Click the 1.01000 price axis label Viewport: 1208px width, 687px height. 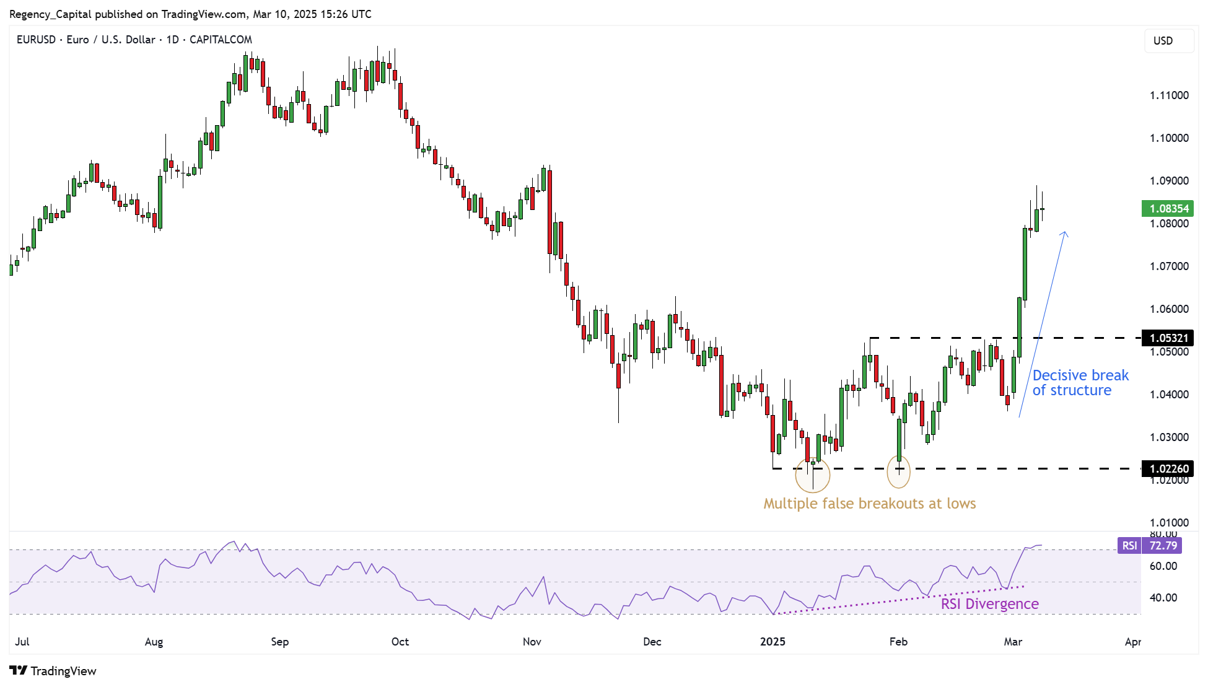coord(1169,523)
